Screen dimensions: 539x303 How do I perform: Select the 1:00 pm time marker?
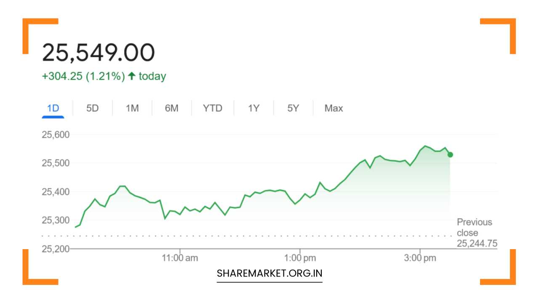click(300, 258)
